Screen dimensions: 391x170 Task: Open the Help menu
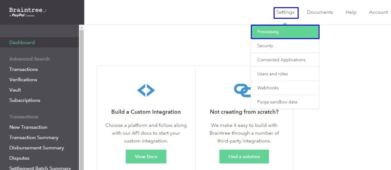tap(351, 12)
